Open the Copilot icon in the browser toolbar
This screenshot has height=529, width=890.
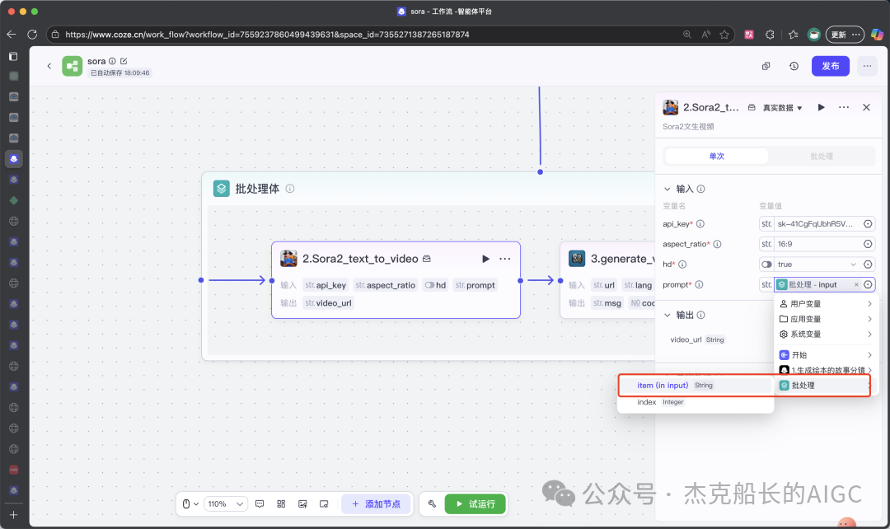877,35
